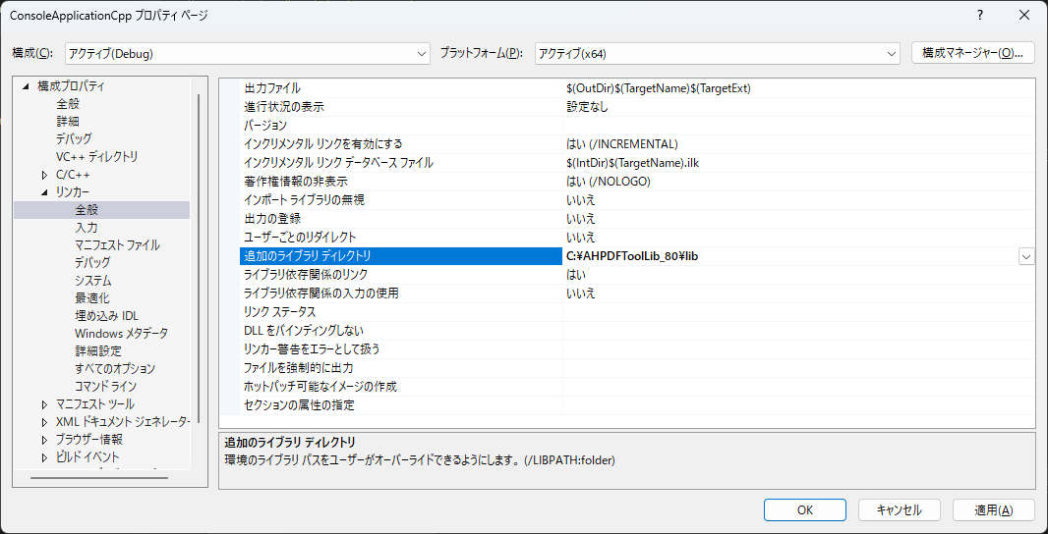1048x534 pixels.
Task: Collapse the 構成プロパティ tree node
Action: (x=27, y=86)
